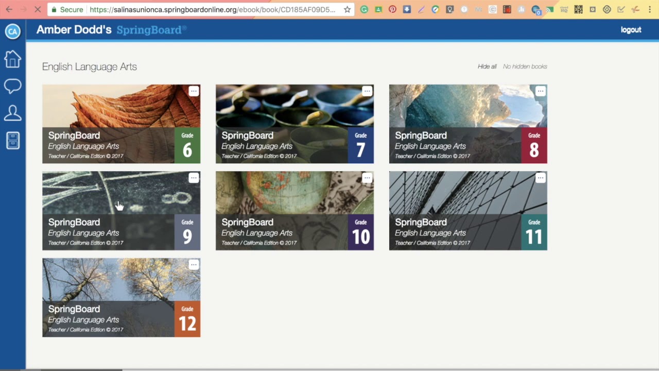Open the QR code extension icon
The width and height of the screenshot is (659, 371).
578,9
